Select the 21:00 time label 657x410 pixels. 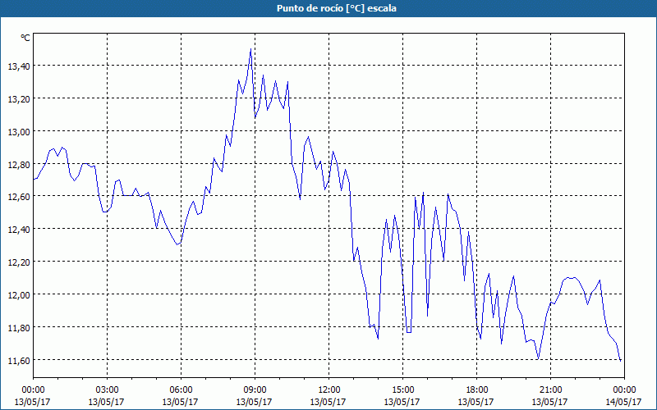tap(550, 390)
